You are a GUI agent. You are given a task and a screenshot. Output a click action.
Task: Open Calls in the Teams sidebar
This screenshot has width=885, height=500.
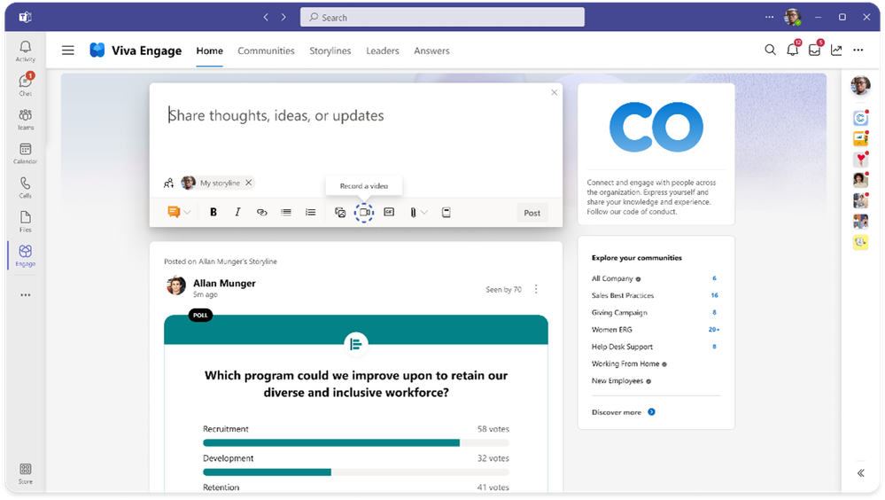coord(26,187)
